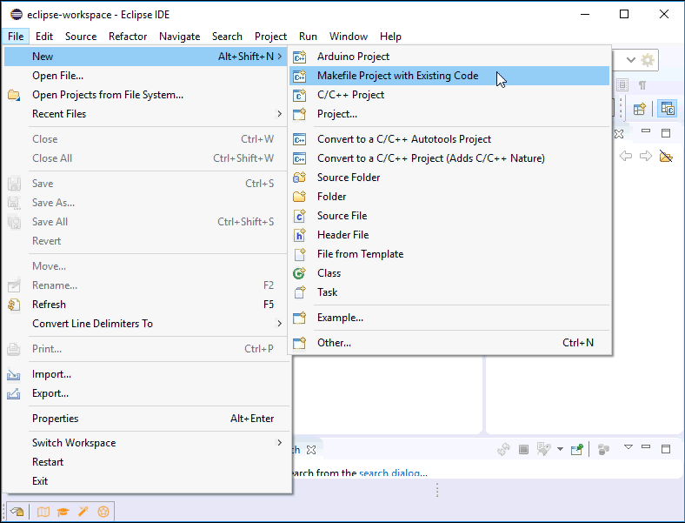Toggle Show Whitespace Characters pilcrow icon
Image resolution: width=685 pixels, height=523 pixels.
pyautogui.click(x=642, y=85)
